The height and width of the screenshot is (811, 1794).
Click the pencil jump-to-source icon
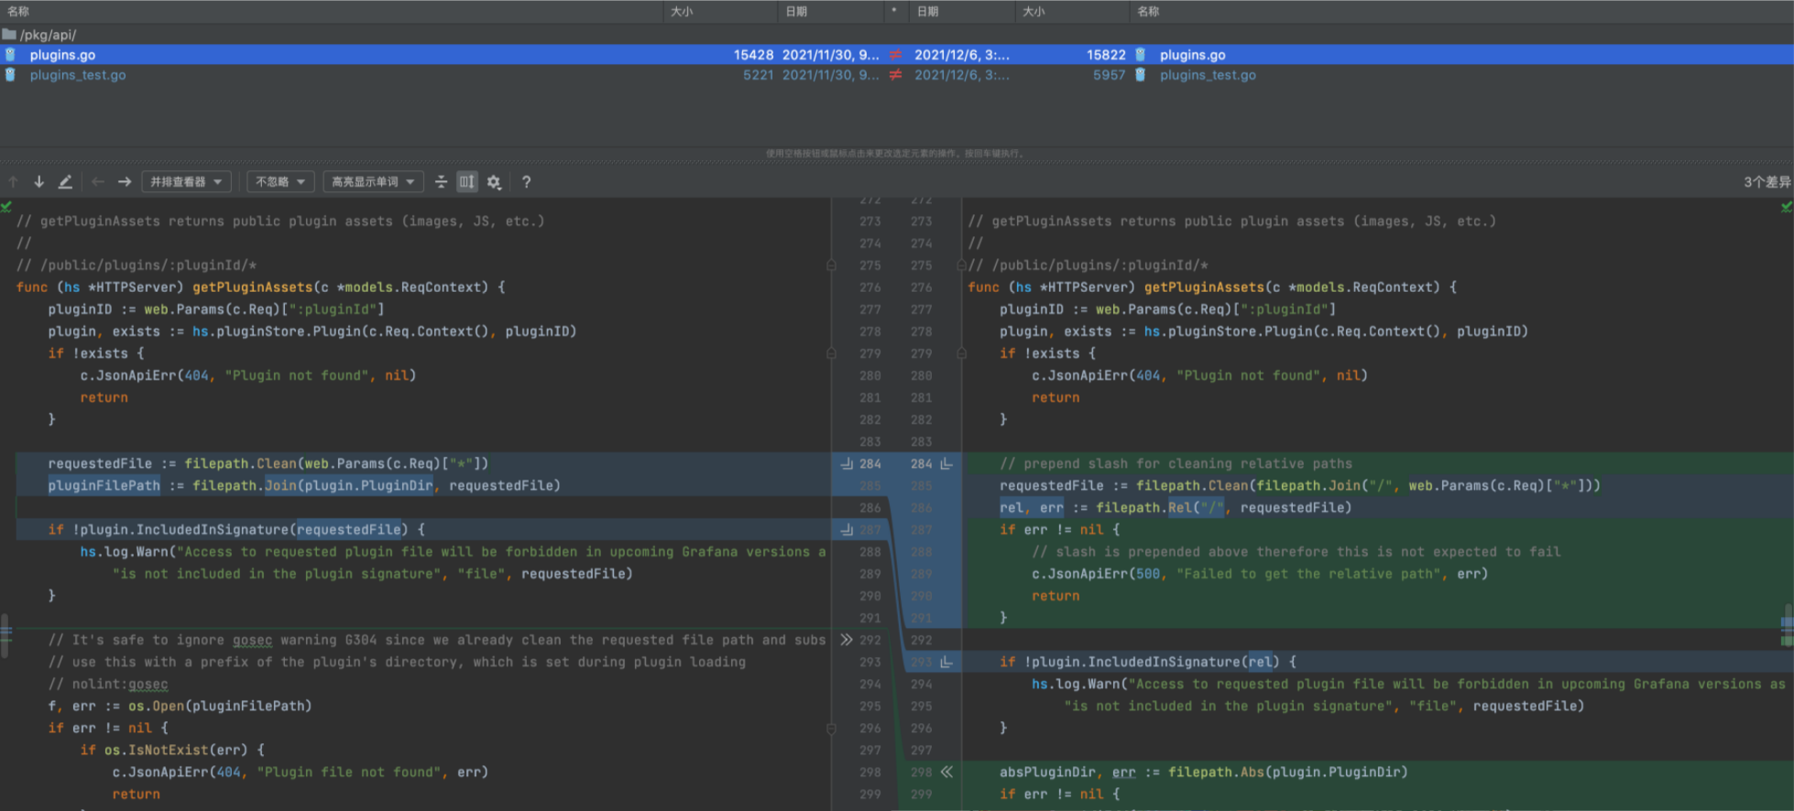click(65, 182)
